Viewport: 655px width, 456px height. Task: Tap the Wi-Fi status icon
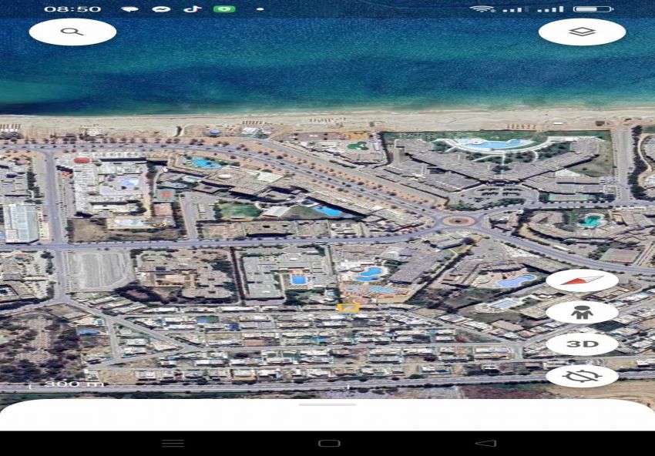(482, 9)
